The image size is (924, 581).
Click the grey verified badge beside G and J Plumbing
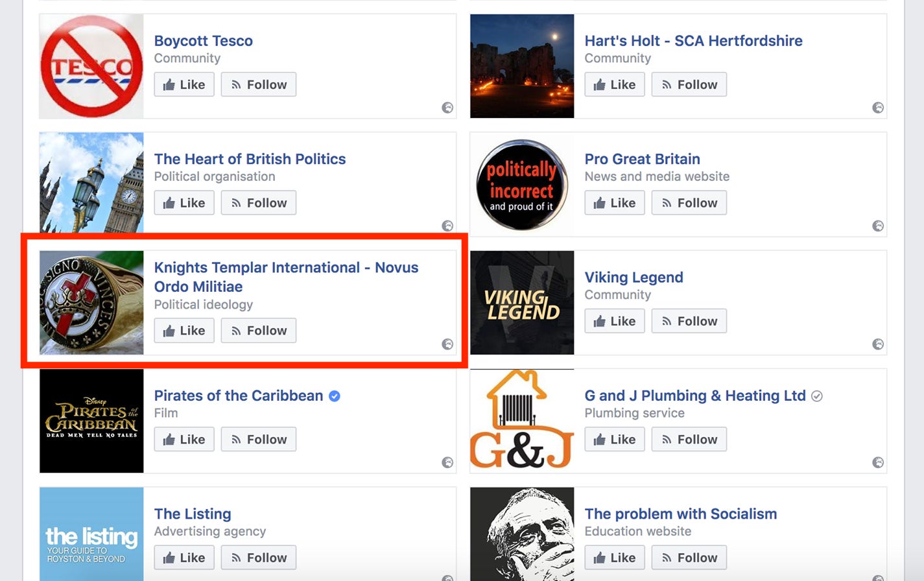(817, 396)
